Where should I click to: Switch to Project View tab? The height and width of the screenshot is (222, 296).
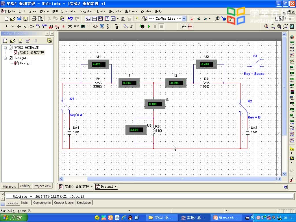pos(42,186)
